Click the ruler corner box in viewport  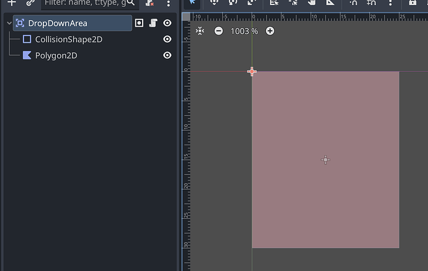coord(186,17)
